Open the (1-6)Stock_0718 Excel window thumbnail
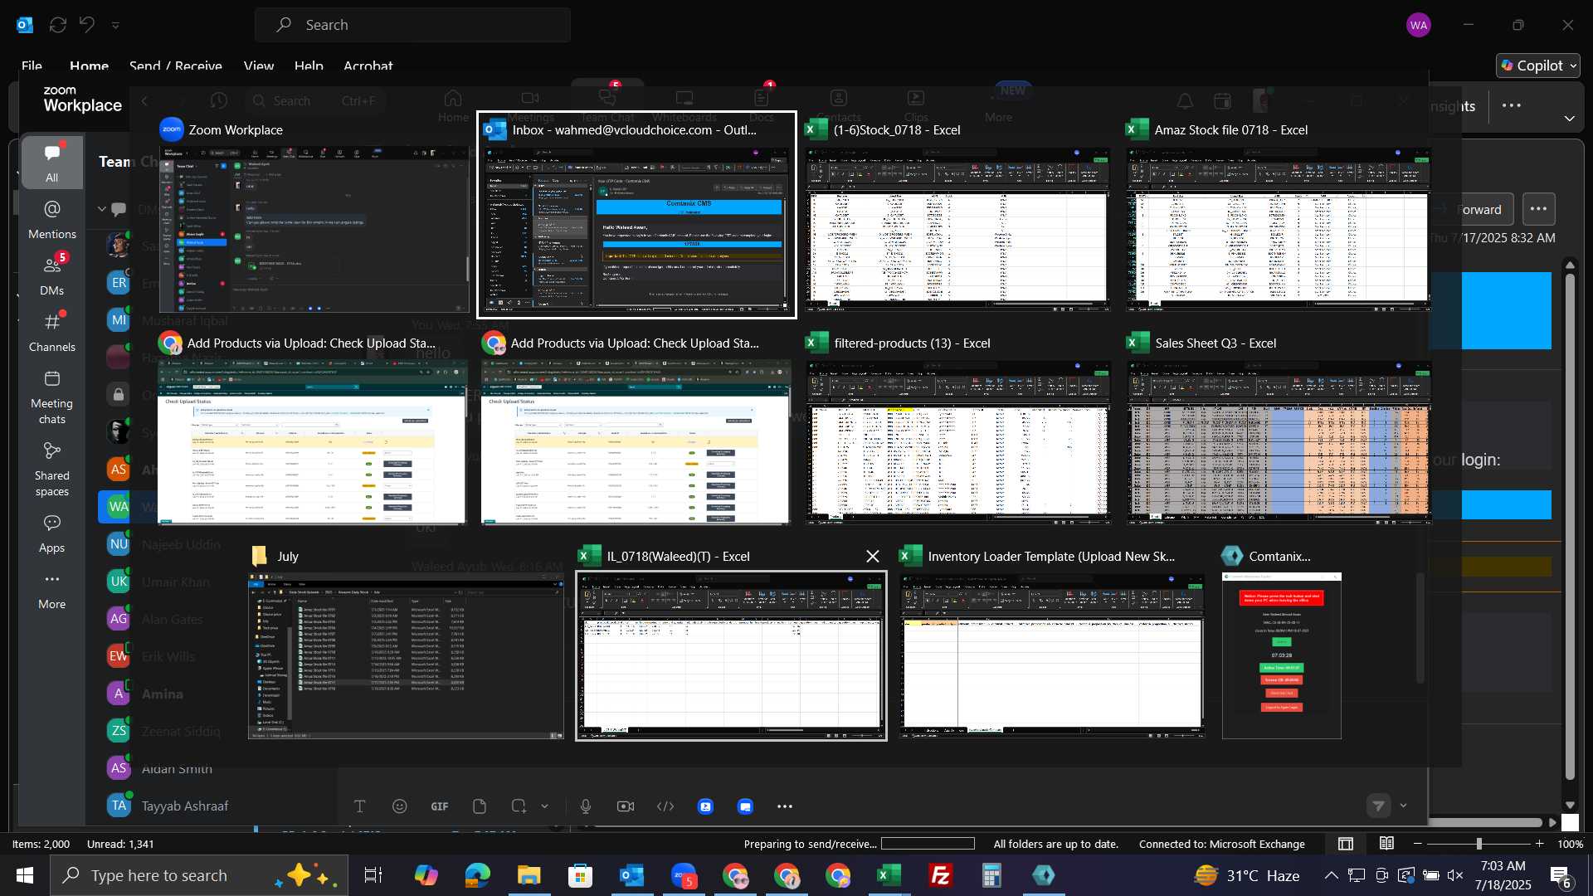 958,230
